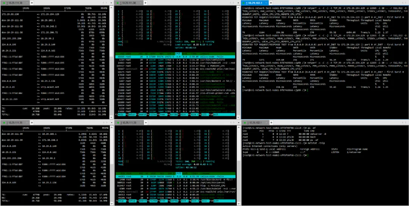Open F6 SortBy menu in the 10.29.111.39 htop
Image resolution: width=409 pixels, height=206 pixels.
pos(173,201)
